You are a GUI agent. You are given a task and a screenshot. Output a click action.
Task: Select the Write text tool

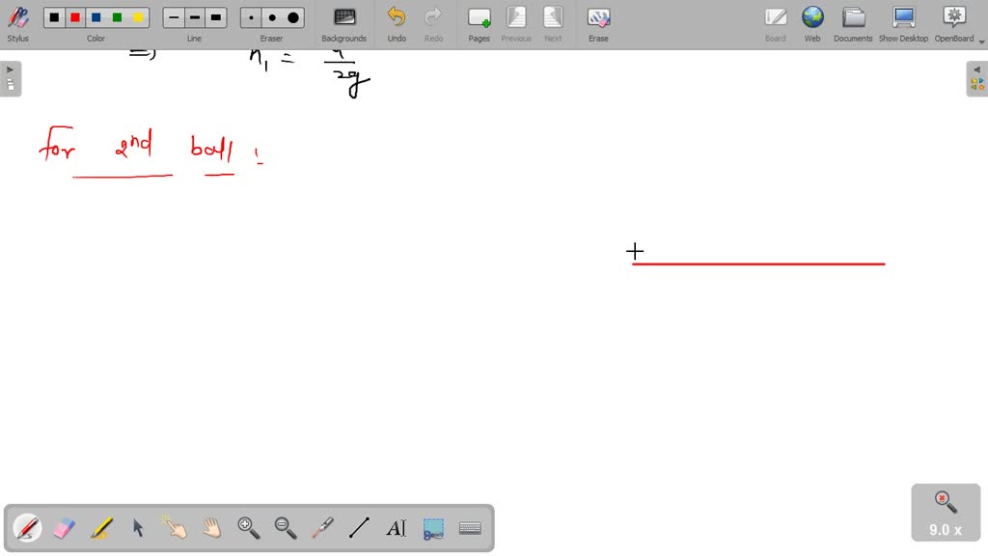tap(396, 528)
